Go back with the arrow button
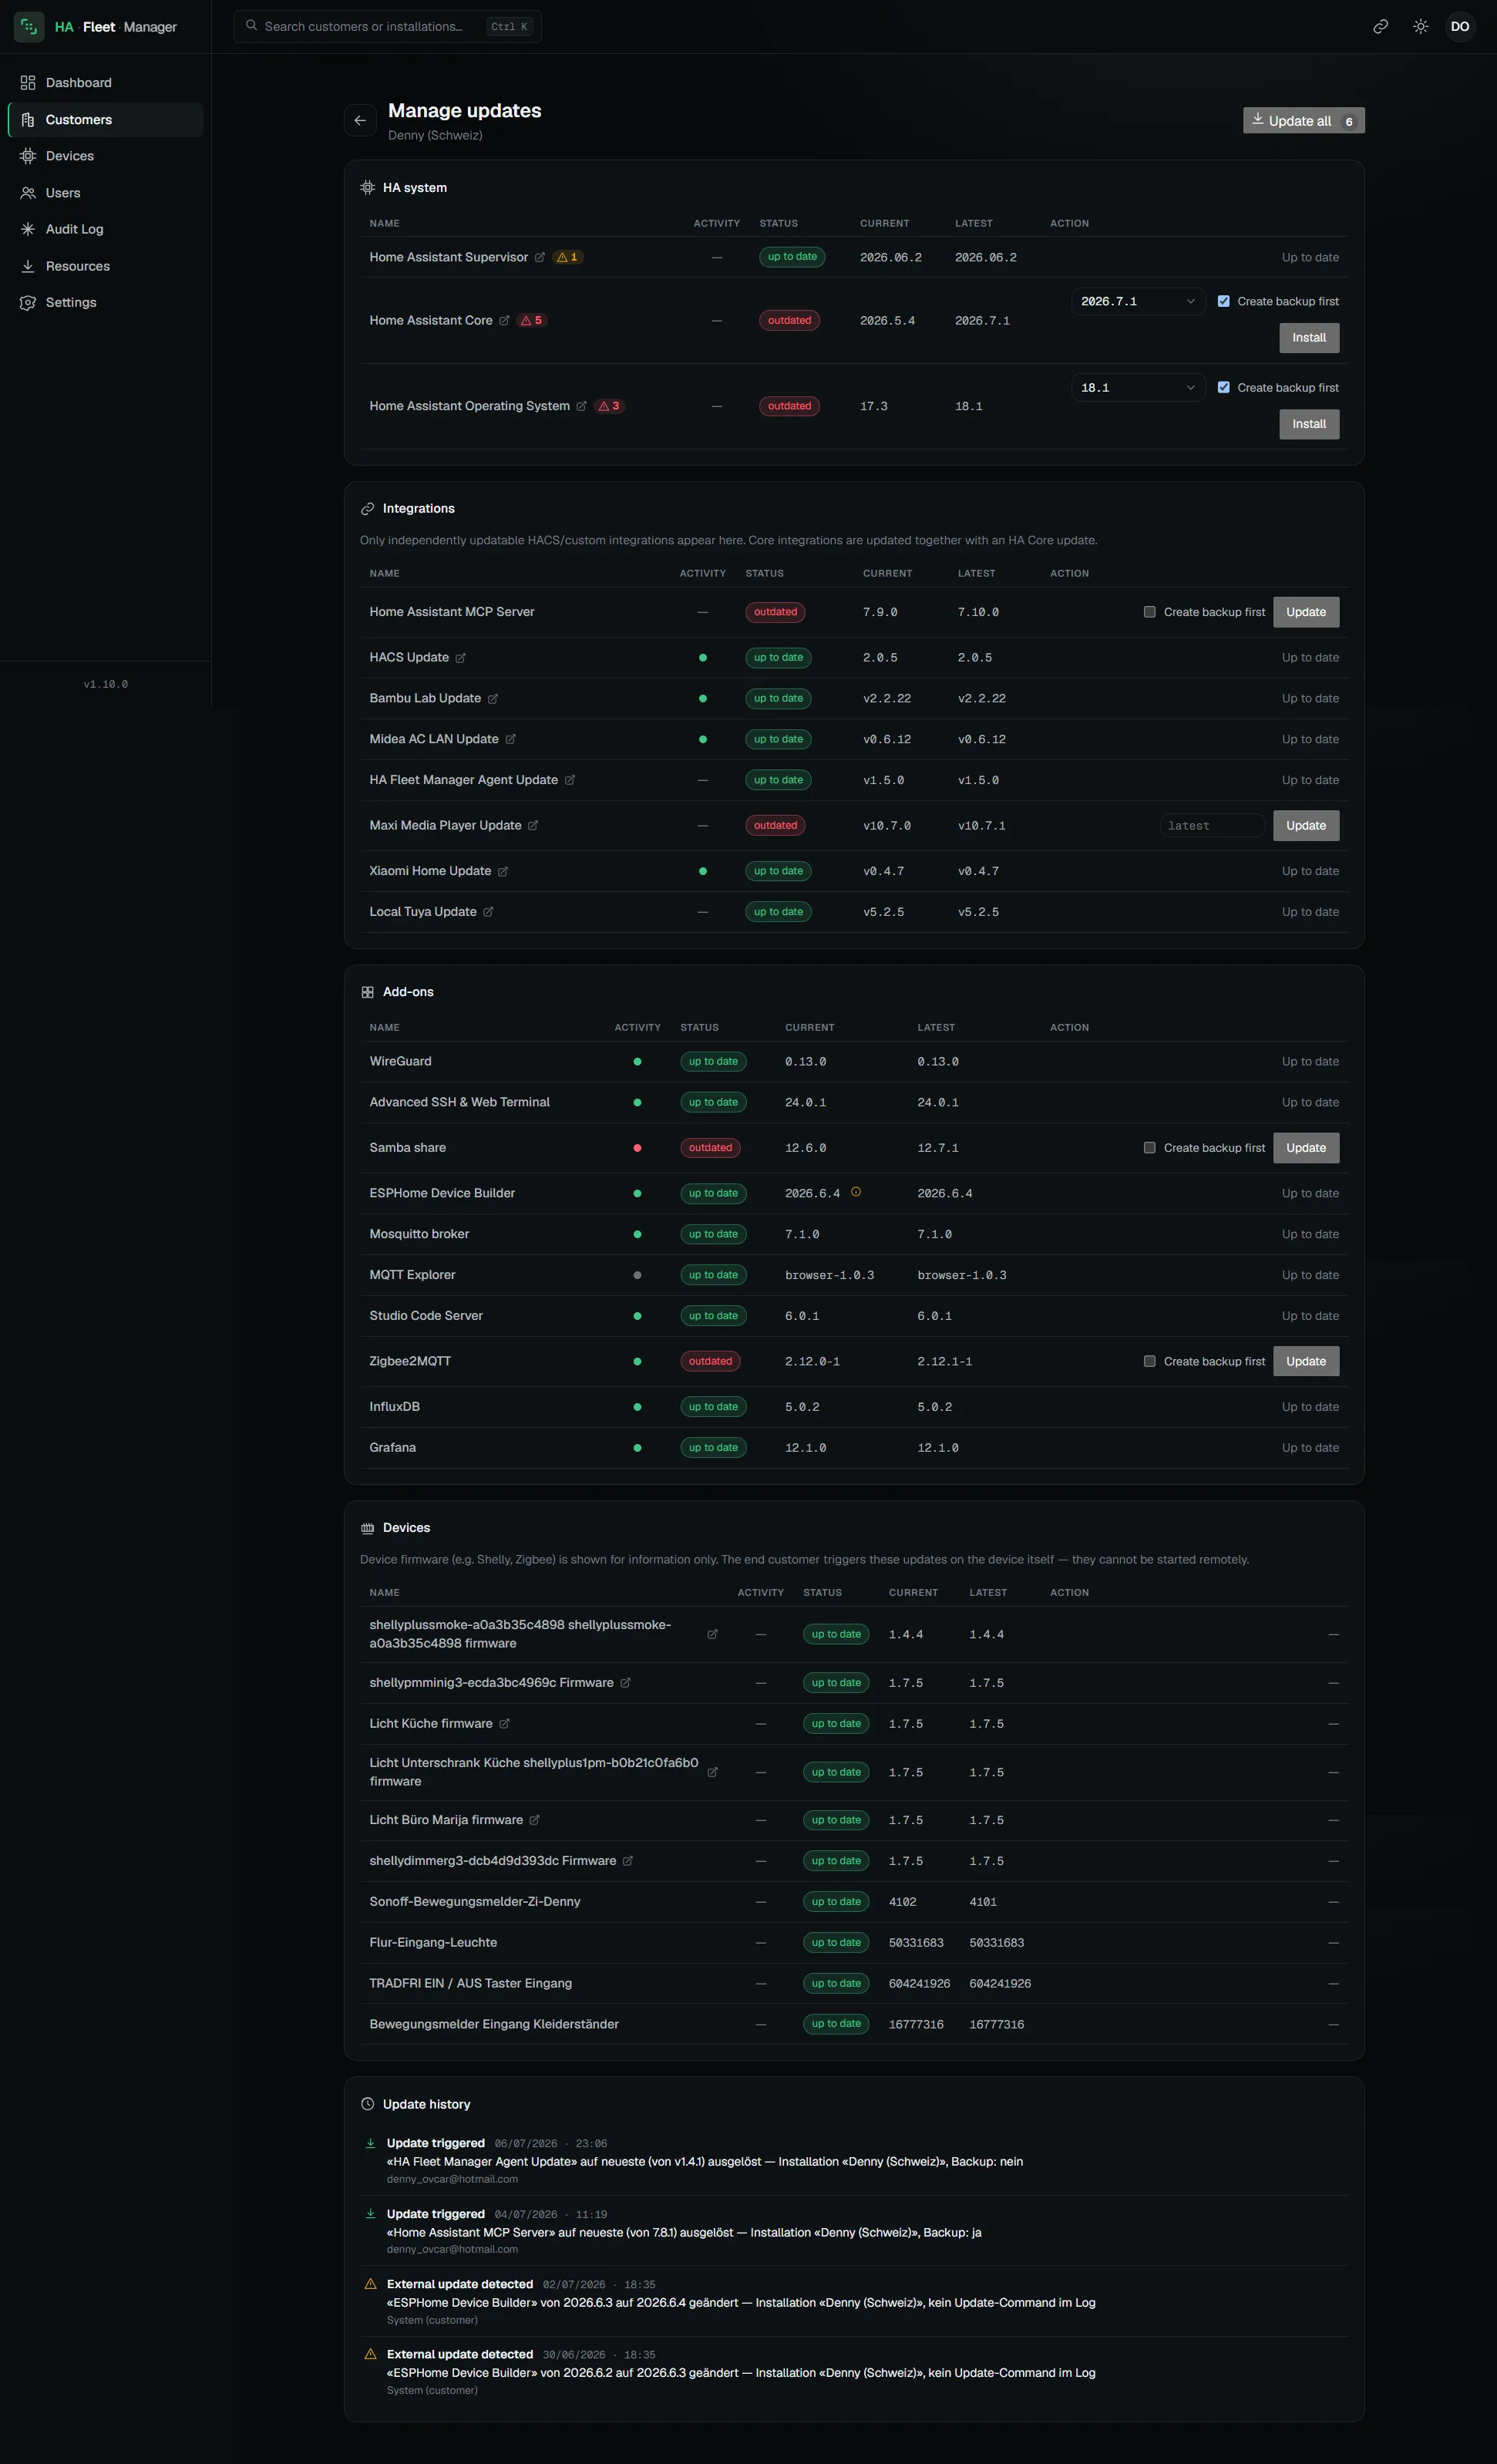Viewport: 1497px width, 2464px height. pyautogui.click(x=360, y=120)
